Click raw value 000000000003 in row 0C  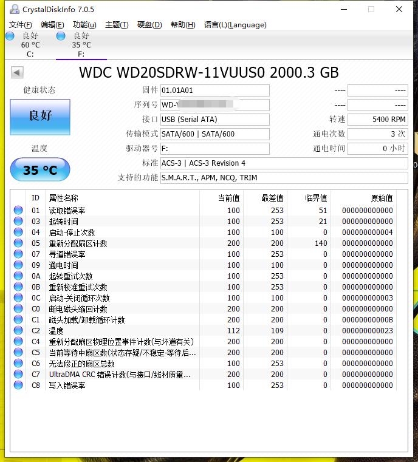[x=368, y=297]
